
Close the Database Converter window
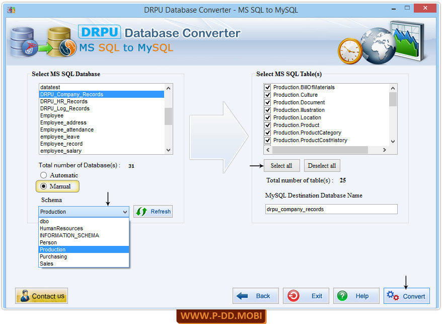[x=425, y=8]
